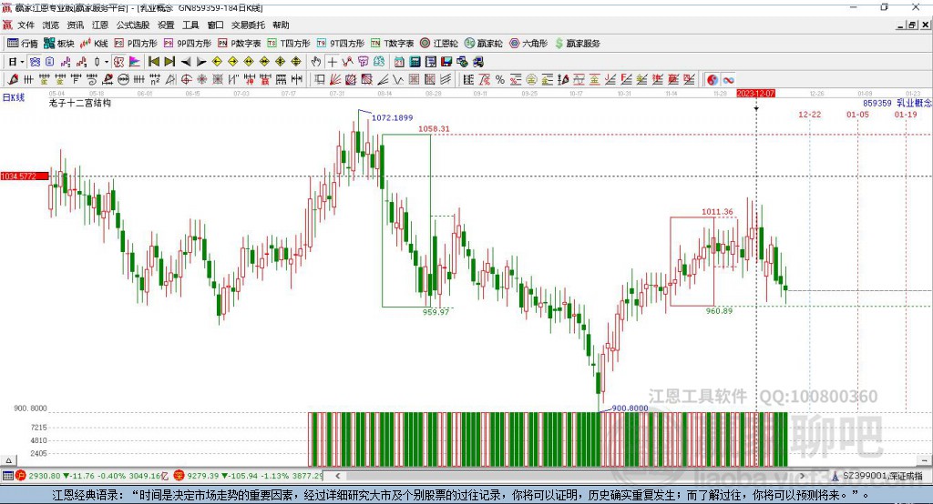The image size is (933, 504).
Task: Click the right arrow of horizontal scrollbar
Action: pos(802,476)
